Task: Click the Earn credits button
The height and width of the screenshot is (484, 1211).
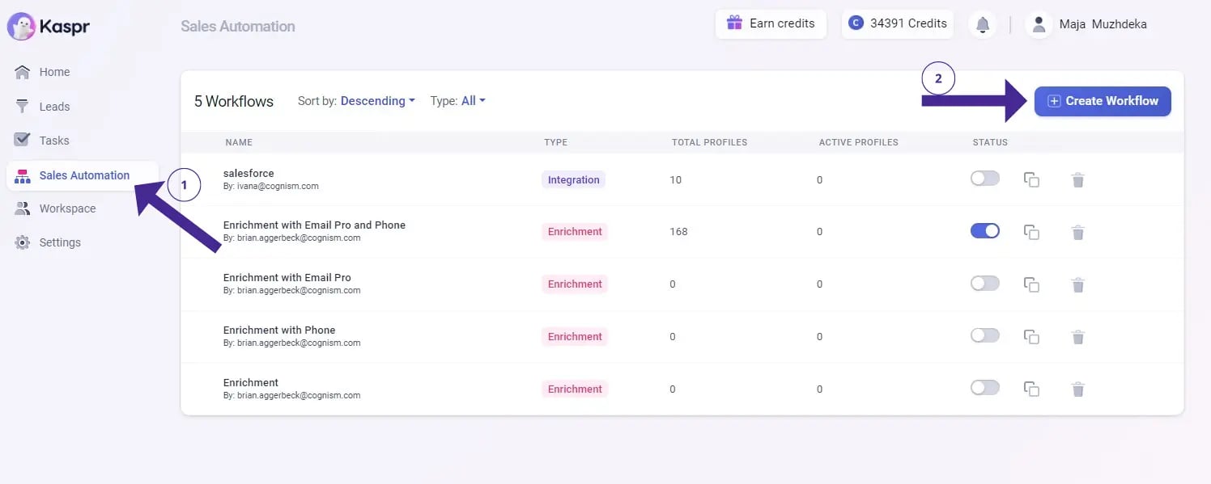Action: coord(771,23)
